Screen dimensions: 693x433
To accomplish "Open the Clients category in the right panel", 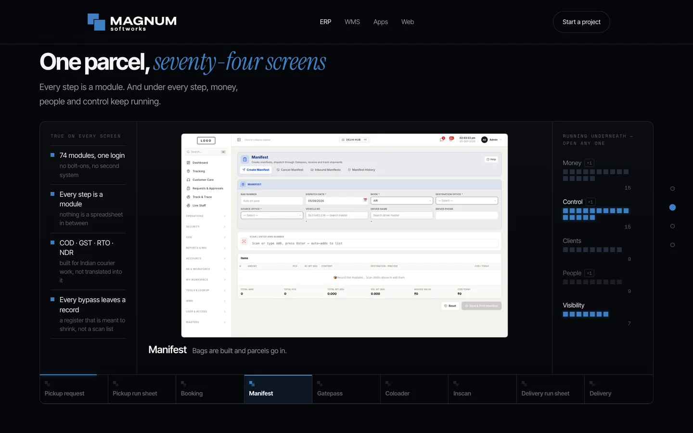I will coord(597,249).
